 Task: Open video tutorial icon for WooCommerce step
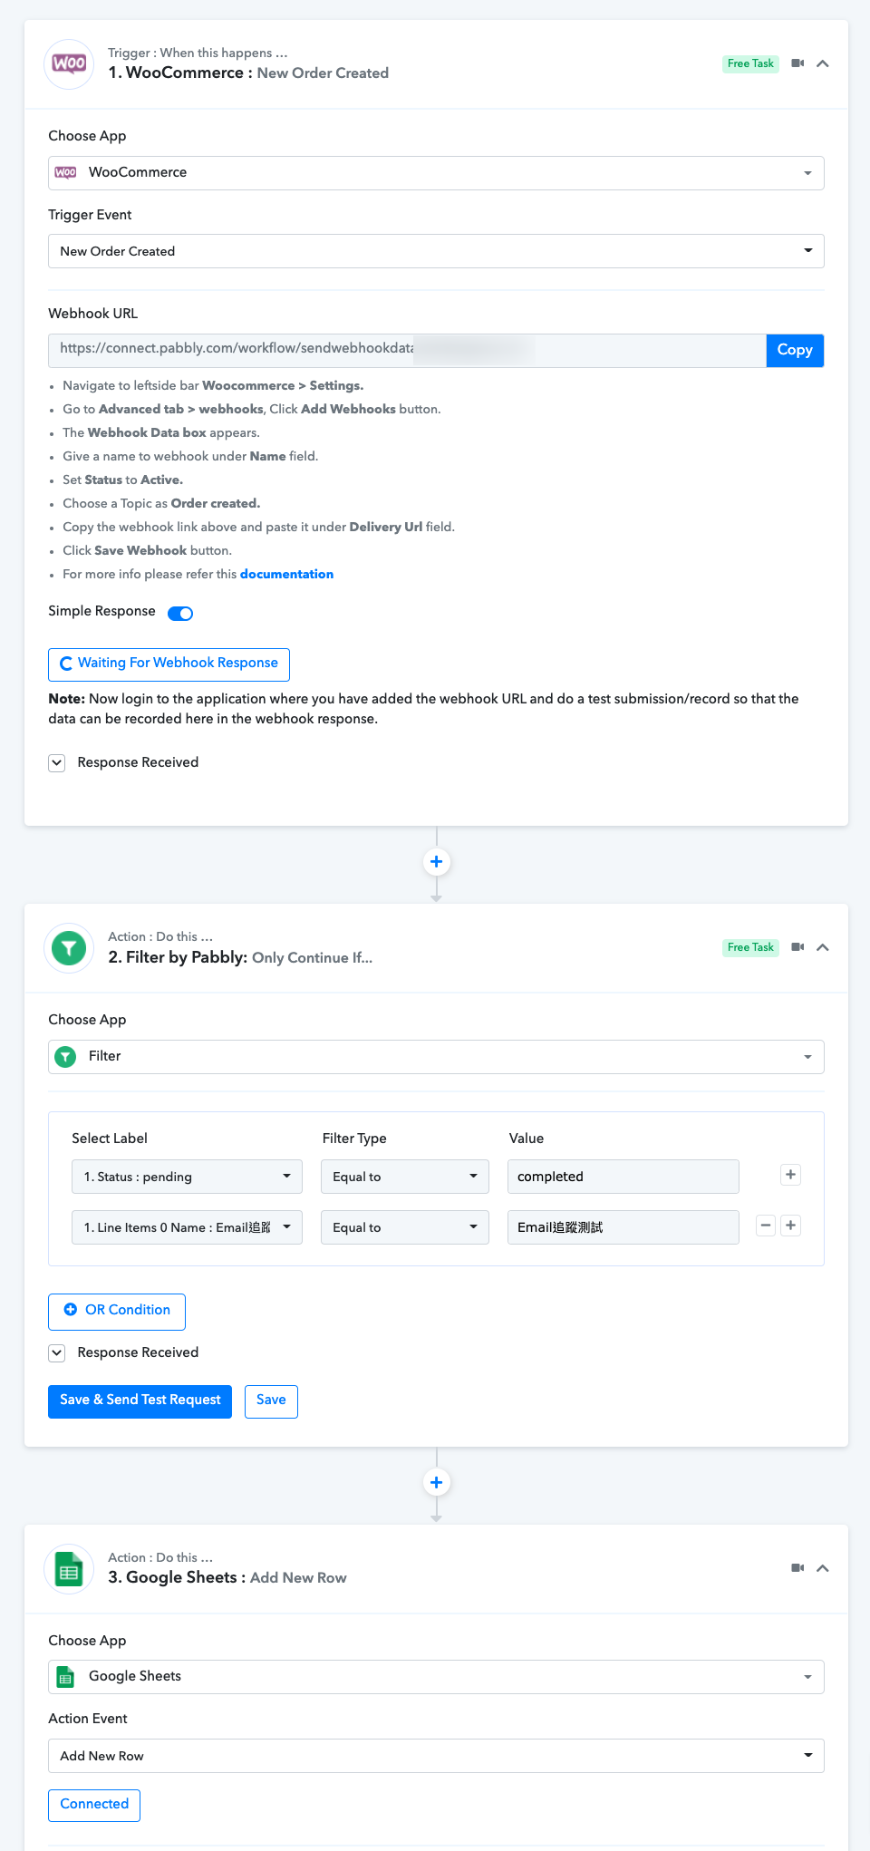[x=797, y=63]
